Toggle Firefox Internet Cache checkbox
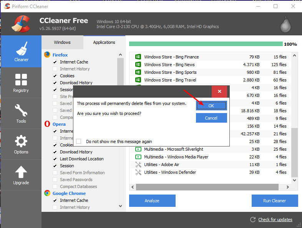302x228 pixels. coord(55,62)
